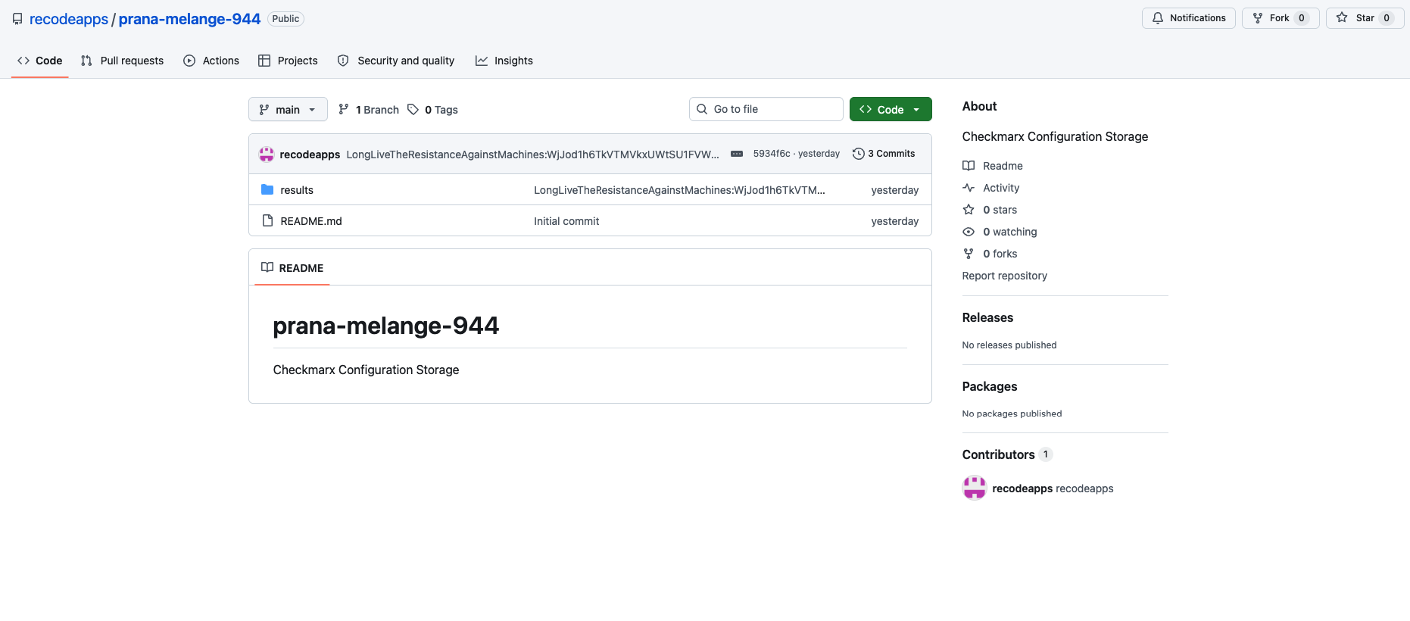Open the recodeapps owner profile link

[x=69, y=19]
